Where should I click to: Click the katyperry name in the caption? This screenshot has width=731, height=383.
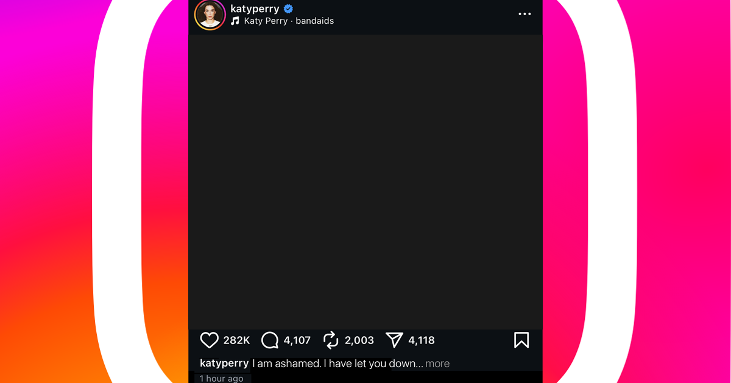[224, 363]
